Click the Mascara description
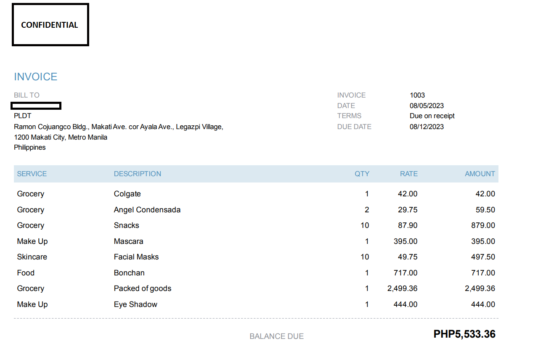The width and height of the screenshot is (546, 349). point(129,241)
